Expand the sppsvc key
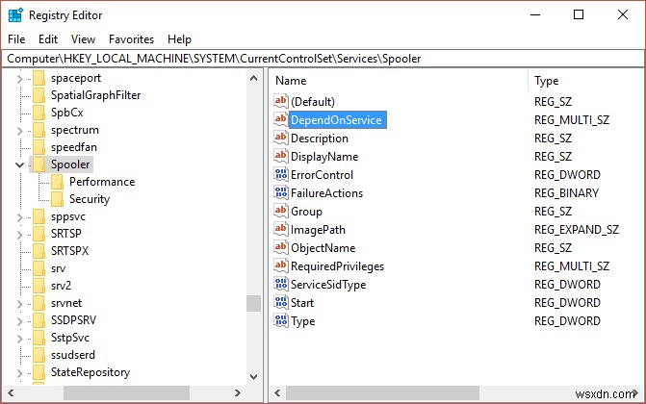 coord(20,217)
